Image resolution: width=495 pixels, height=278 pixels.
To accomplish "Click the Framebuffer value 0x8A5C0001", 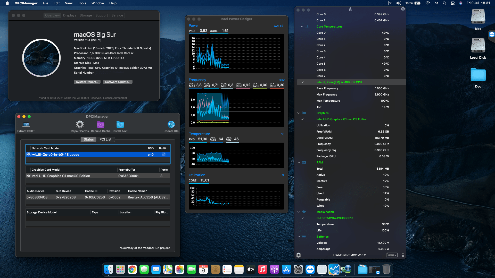I will click(x=128, y=176).
